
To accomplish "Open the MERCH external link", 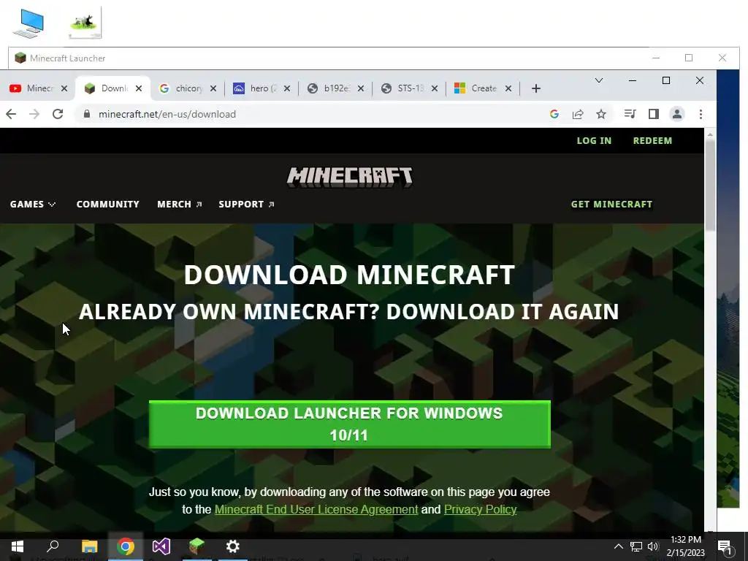I will 180,205.
